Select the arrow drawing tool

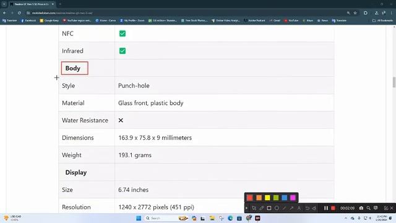click(x=291, y=208)
